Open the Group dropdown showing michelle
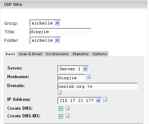The image size is (149, 124). pyautogui.click(x=45, y=23)
